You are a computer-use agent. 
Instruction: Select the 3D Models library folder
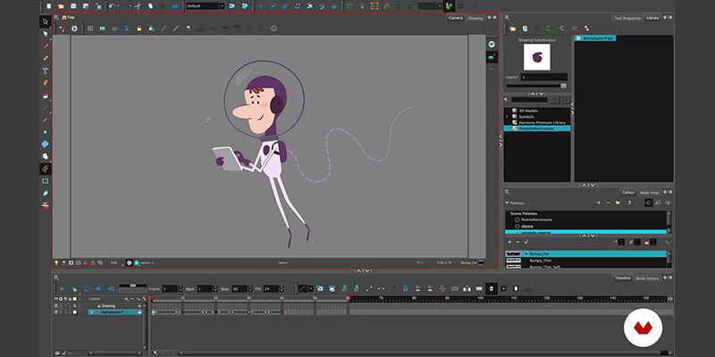[528, 111]
